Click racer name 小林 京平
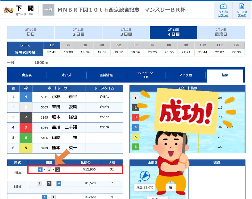Screen dimensions: 252x199 pos(64,97)
